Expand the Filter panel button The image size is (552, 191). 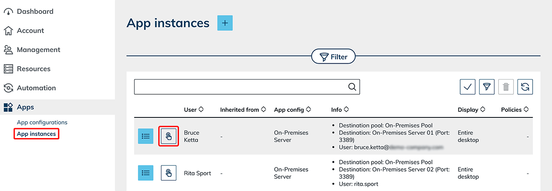click(x=333, y=56)
